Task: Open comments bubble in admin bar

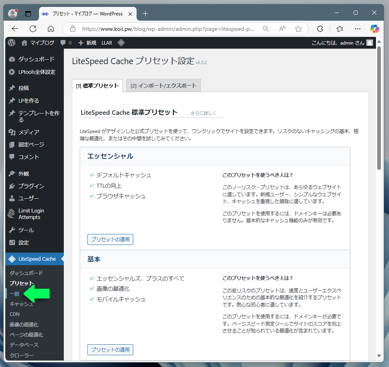Action: (x=66, y=43)
